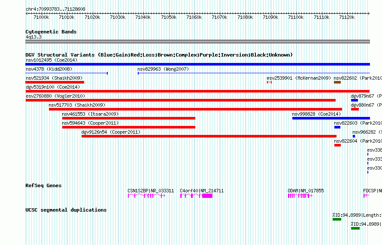Open the dgv5319n100 (Coe2014) label link

(x=53, y=87)
